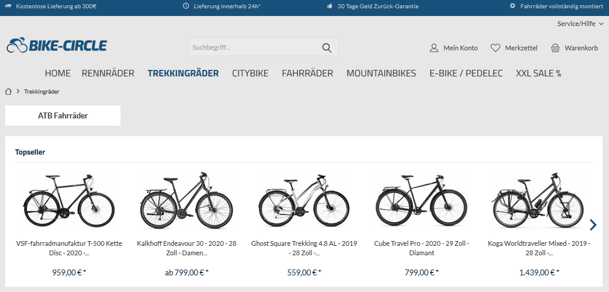Image resolution: width=609 pixels, height=292 pixels.
Task: Expand the Service/Hilfe dropdown
Action: (581, 24)
